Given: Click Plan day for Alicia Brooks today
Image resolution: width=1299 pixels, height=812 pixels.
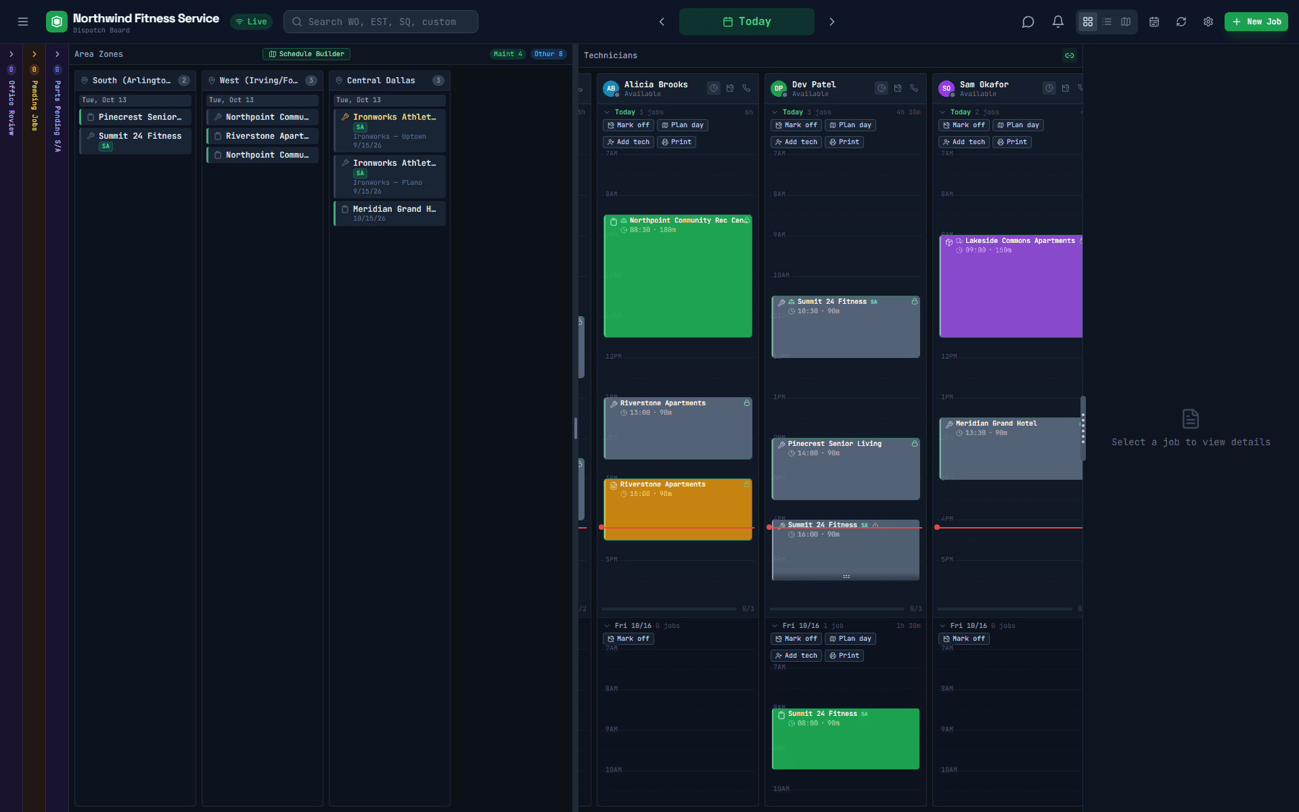Looking at the screenshot, I should (683, 125).
